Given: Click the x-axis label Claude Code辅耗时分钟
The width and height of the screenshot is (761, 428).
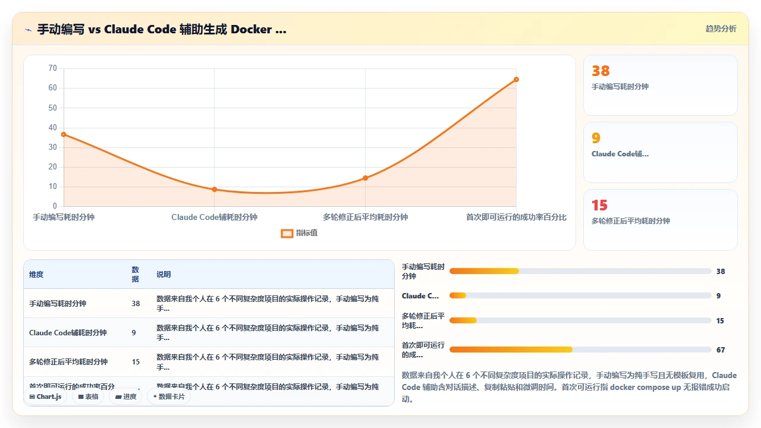Looking at the screenshot, I should [x=215, y=217].
